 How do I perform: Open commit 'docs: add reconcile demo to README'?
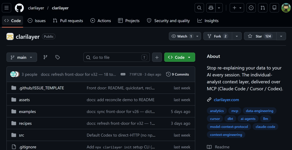click(x=121, y=100)
